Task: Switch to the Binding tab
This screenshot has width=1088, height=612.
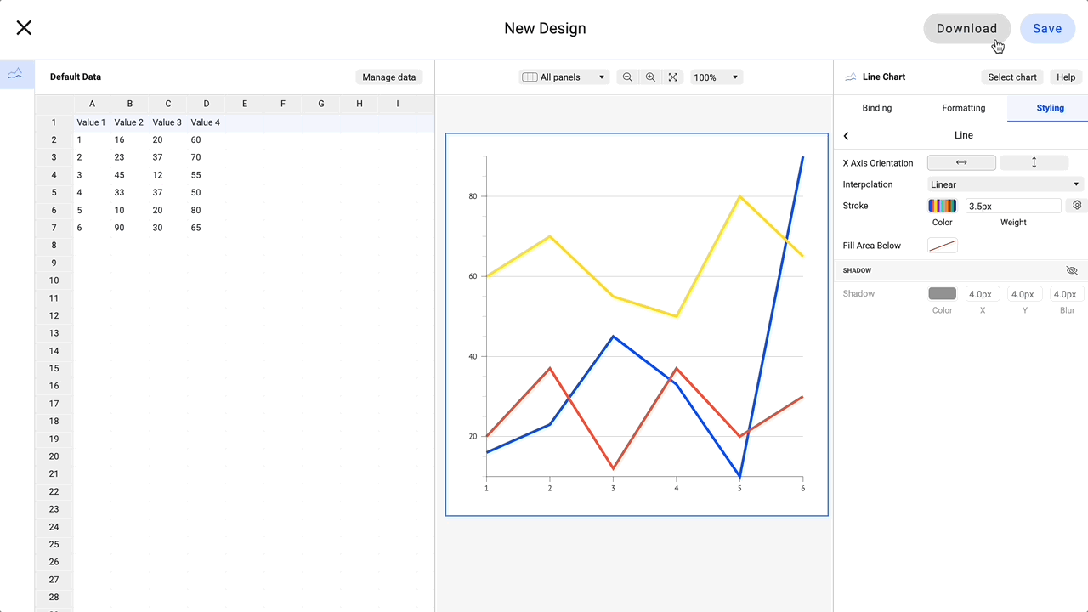Action: [x=876, y=108]
